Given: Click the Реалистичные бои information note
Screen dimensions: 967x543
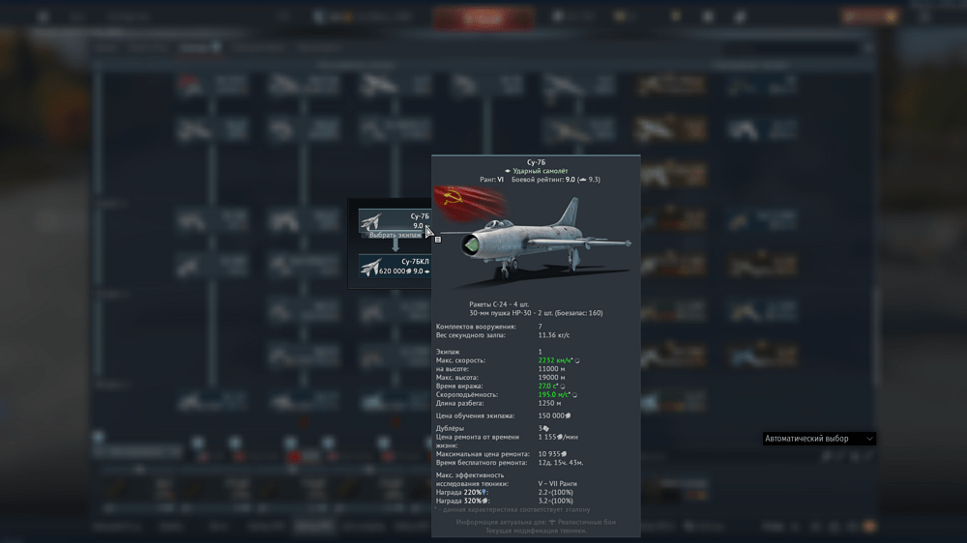Looking at the screenshot, I should click(536, 522).
